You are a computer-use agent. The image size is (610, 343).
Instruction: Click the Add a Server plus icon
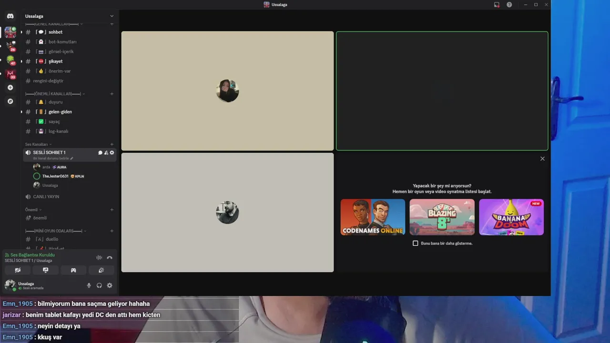tap(10, 88)
